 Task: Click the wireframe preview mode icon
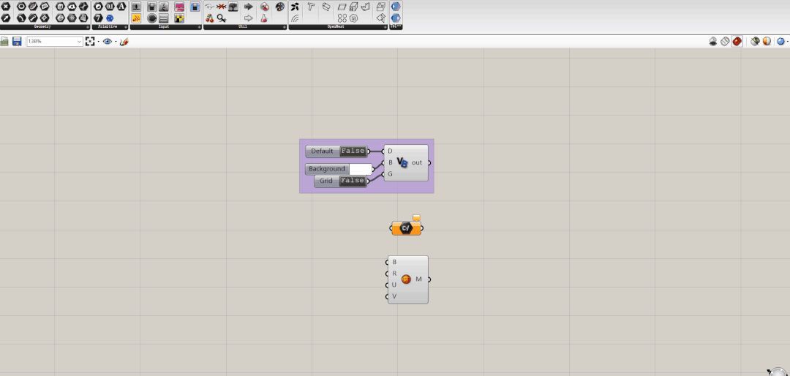[725, 41]
